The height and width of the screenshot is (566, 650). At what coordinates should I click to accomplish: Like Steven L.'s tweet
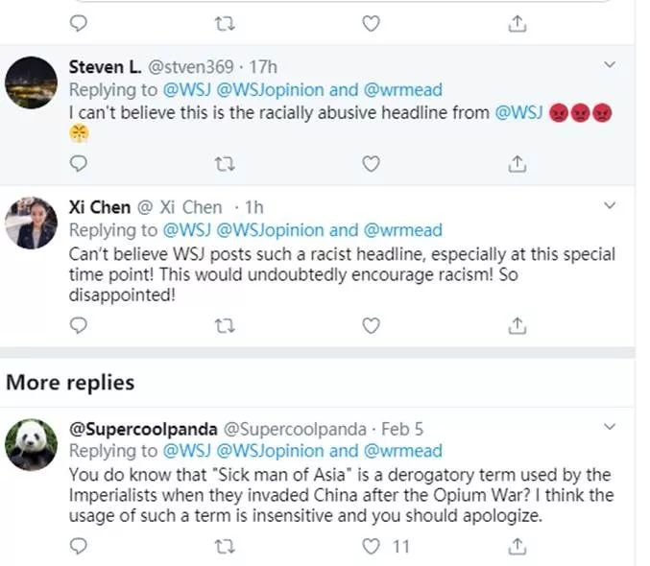(x=371, y=164)
